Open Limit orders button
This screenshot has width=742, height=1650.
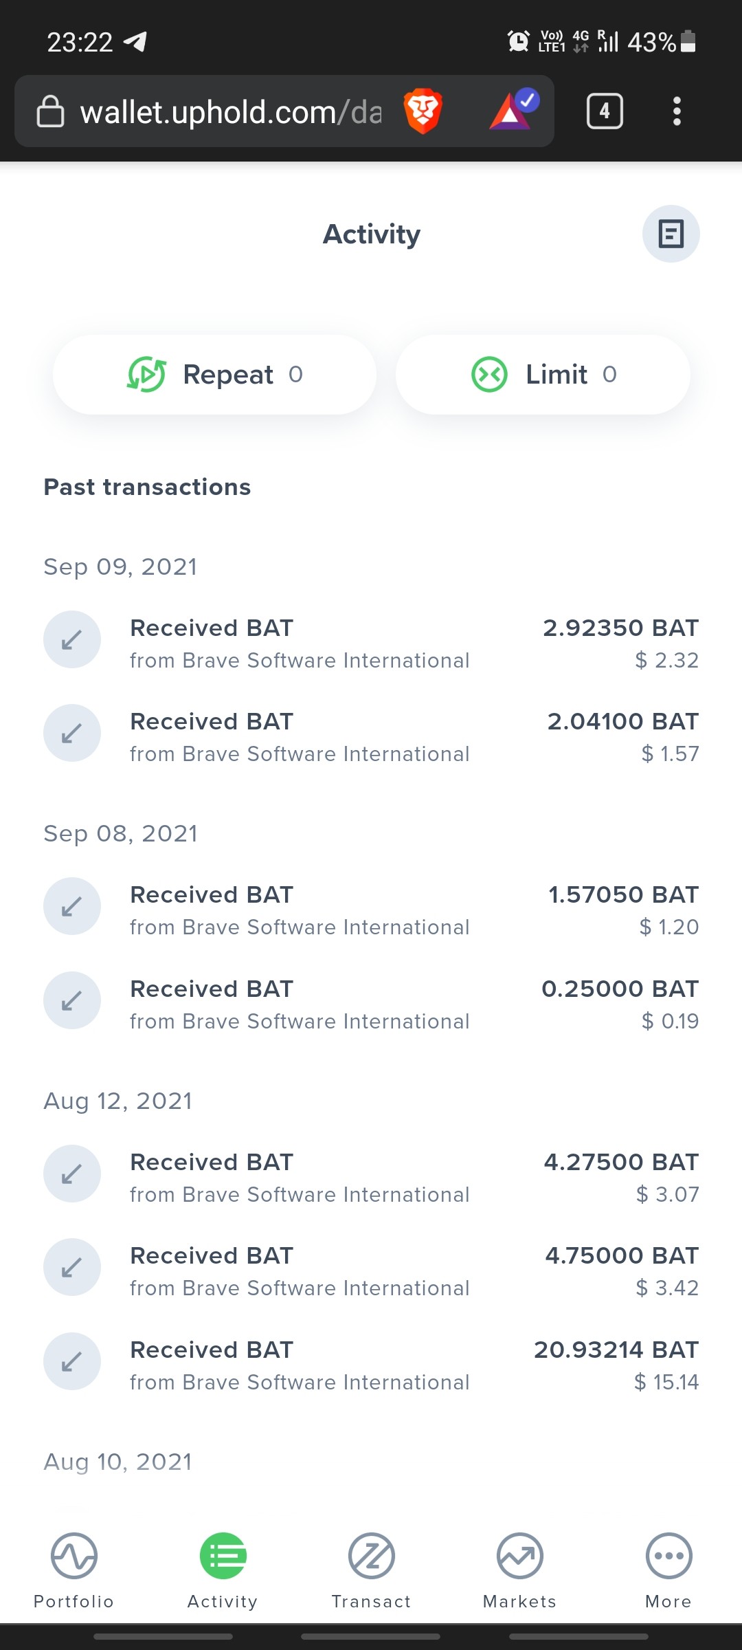543,375
